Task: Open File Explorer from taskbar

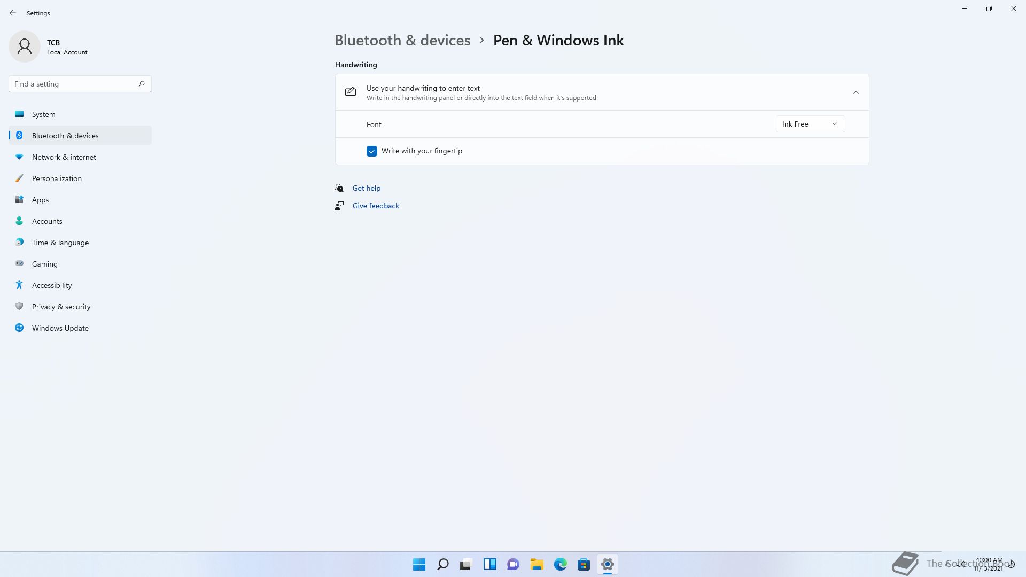Action: click(x=537, y=564)
